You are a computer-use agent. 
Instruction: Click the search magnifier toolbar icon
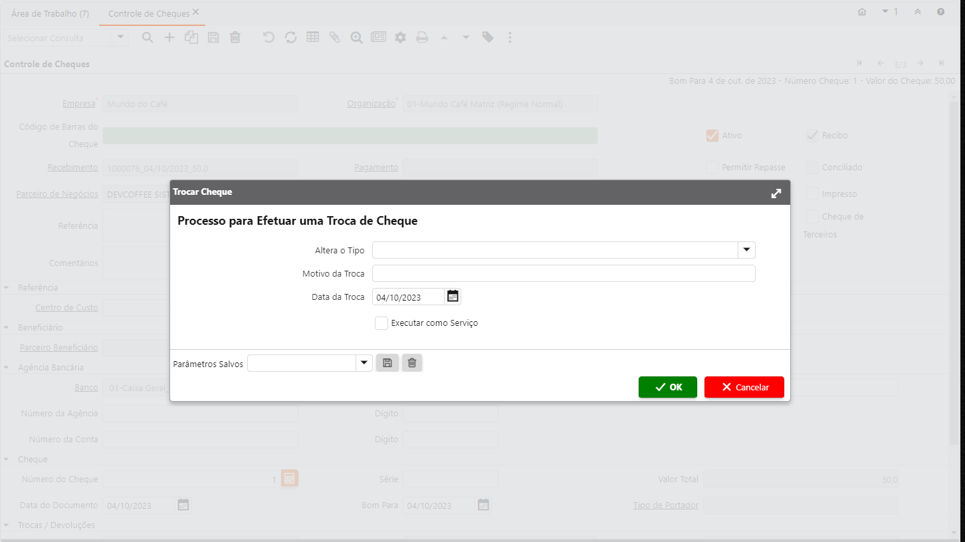pos(148,38)
